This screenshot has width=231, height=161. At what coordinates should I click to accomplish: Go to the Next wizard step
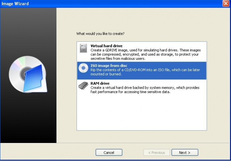[x=185, y=152]
